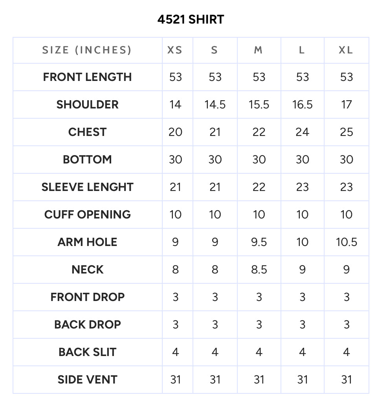
Task: Click the FRONT LENGTH row label
Action: pyautogui.click(x=87, y=77)
